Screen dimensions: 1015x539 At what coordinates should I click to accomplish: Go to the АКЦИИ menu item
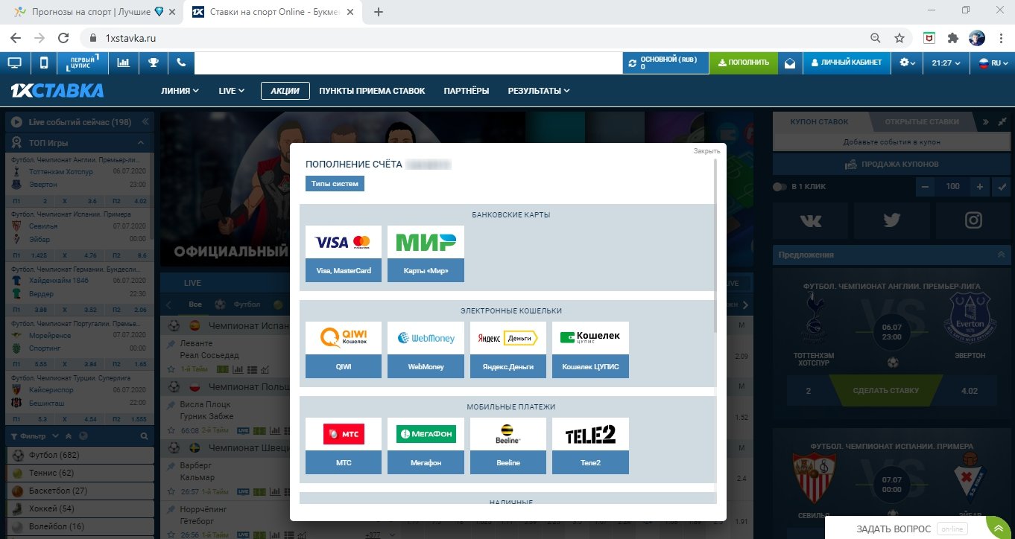pyautogui.click(x=285, y=91)
